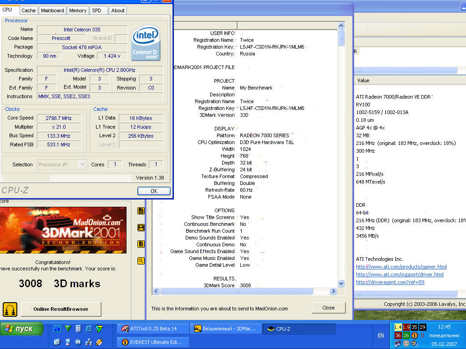Image resolution: width=466 pixels, height=349 pixels.
Task: Click the black 29 tray temperature icon
Action: 422,327
